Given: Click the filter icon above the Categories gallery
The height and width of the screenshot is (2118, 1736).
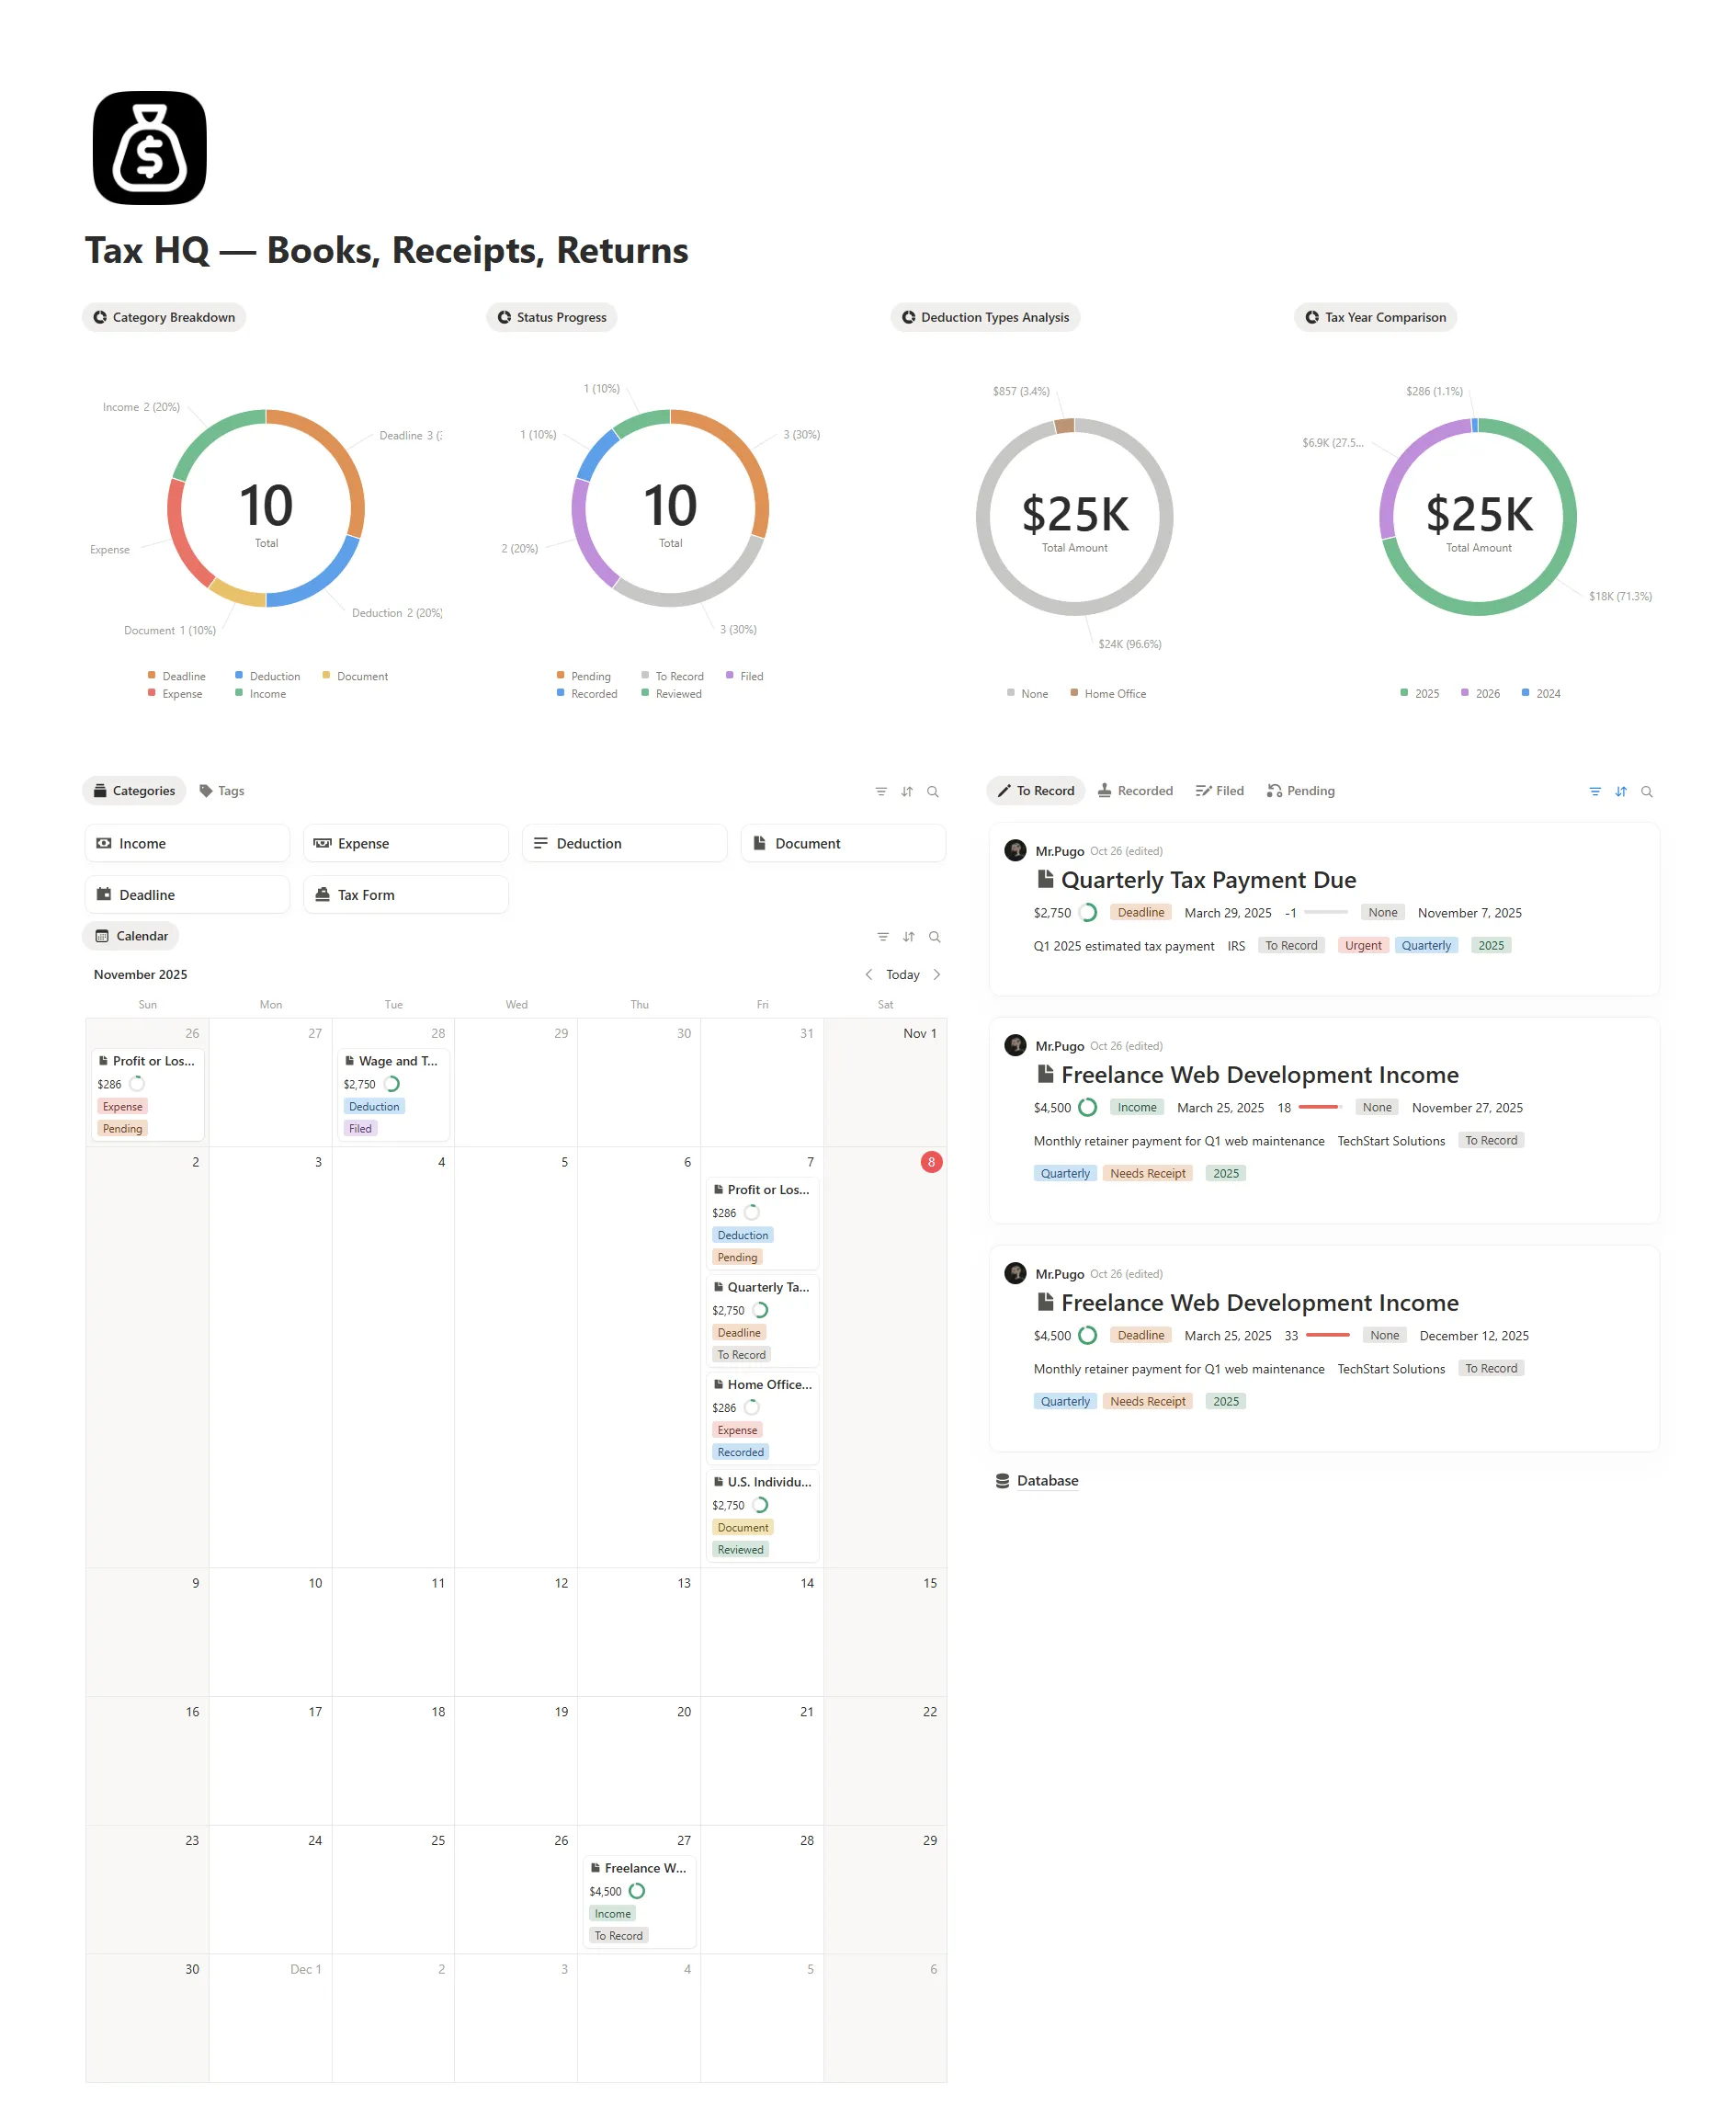Looking at the screenshot, I should pos(880,791).
